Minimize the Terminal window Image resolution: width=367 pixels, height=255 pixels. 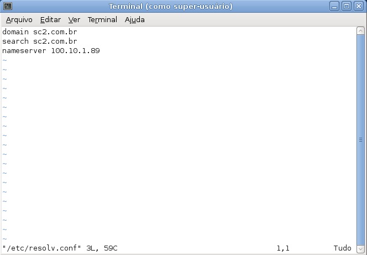(x=334, y=6)
